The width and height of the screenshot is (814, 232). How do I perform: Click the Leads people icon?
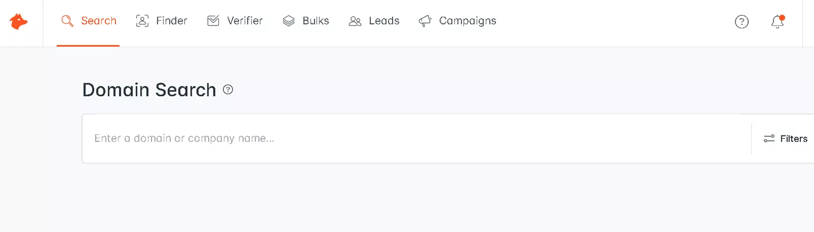(x=355, y=21)
